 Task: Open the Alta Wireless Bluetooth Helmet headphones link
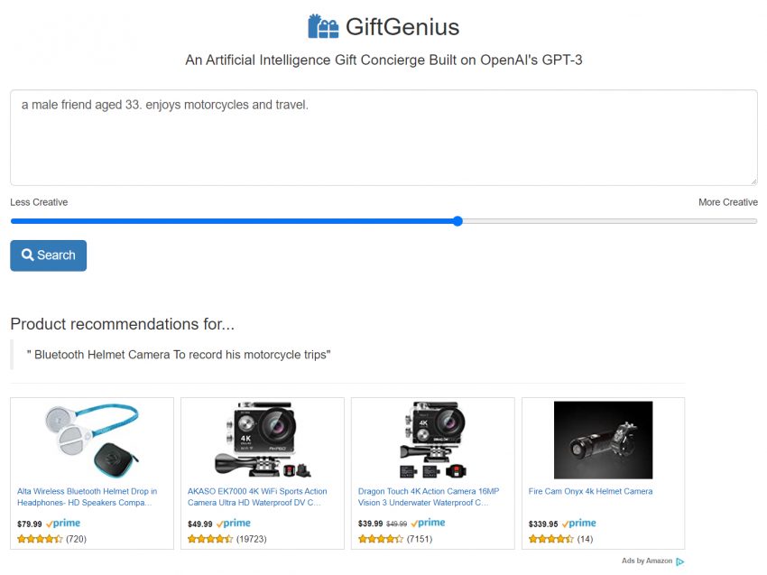pos(88,496)
